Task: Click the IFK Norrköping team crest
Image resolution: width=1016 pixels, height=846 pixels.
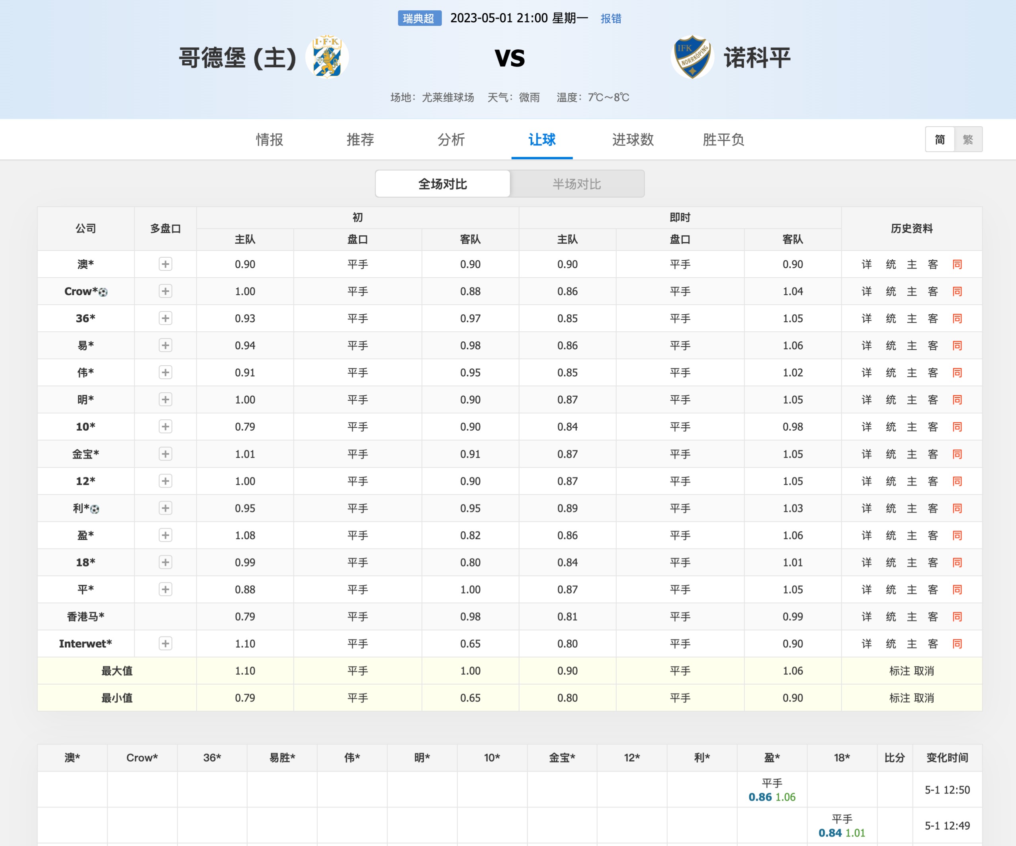Action: click(692, 57)
